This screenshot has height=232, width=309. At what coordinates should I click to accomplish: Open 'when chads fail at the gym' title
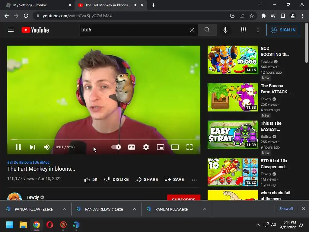click(x=275, y=195)
